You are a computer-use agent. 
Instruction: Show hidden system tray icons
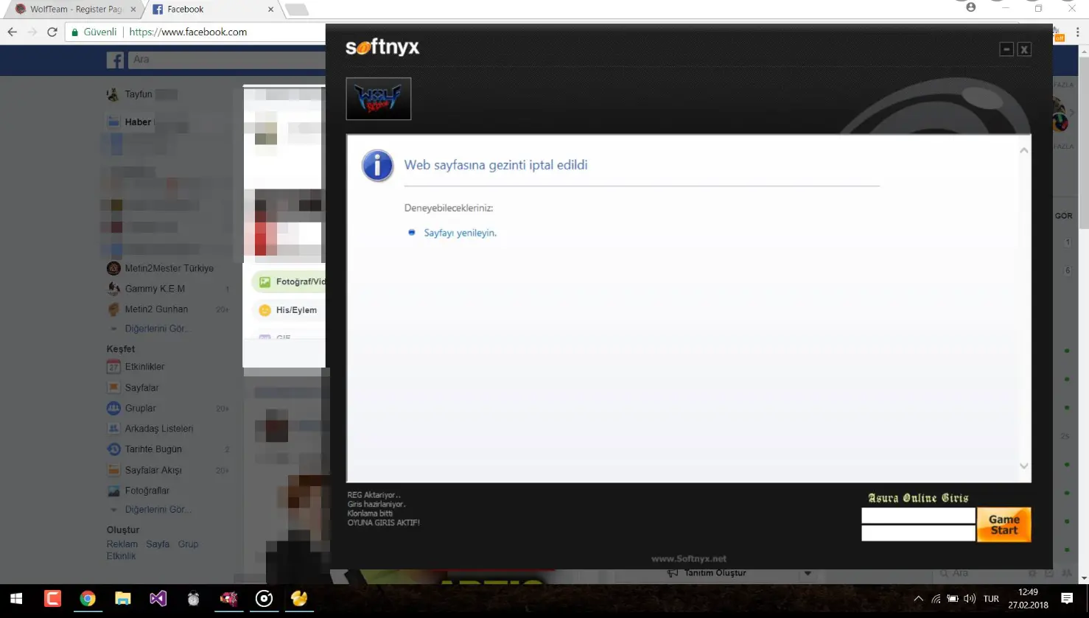point(918,599)
